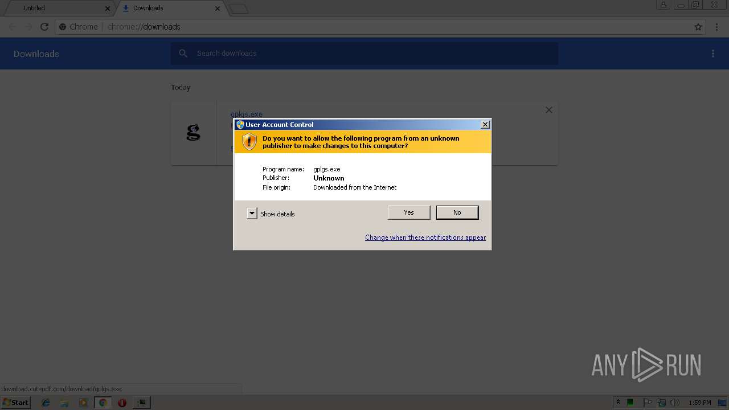Viewport: 729px width, 410px height.
Task: Open Chrome main menu
Action: pos(718,27)
